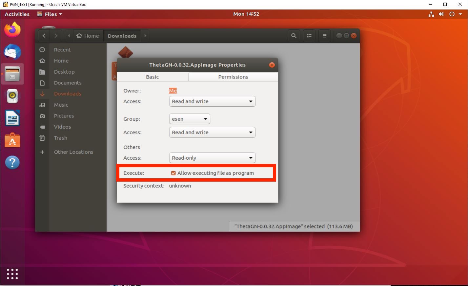Open the Group Access dropdown

point(212,132)
